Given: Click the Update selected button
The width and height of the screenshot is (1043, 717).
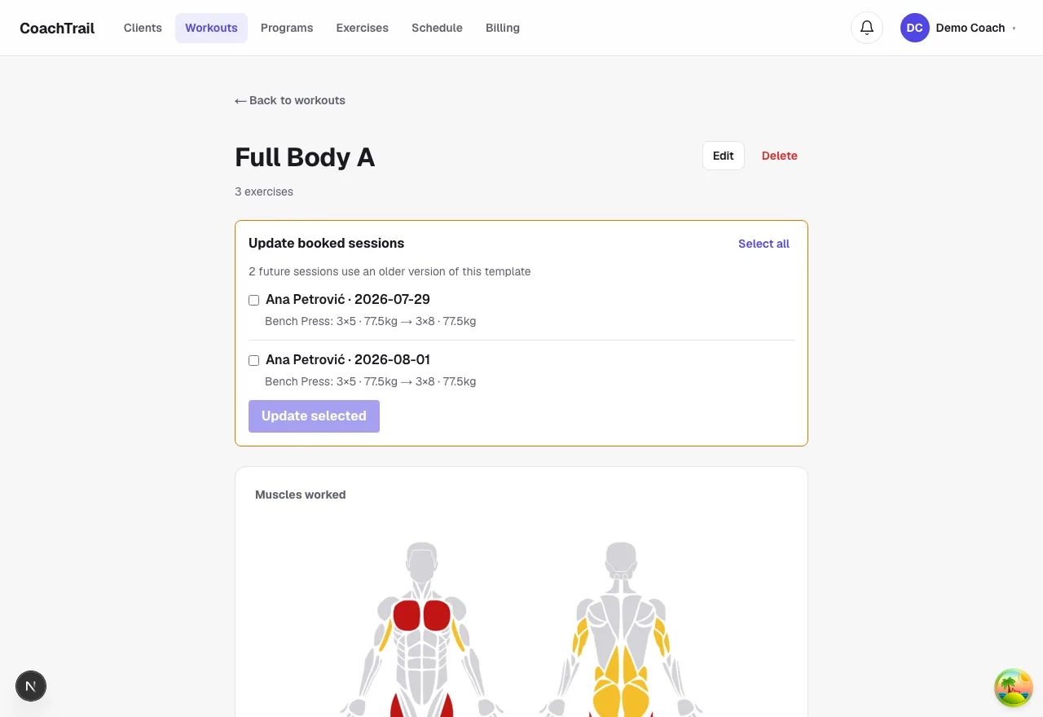Looking at the screenshot, I should point(314,416).
